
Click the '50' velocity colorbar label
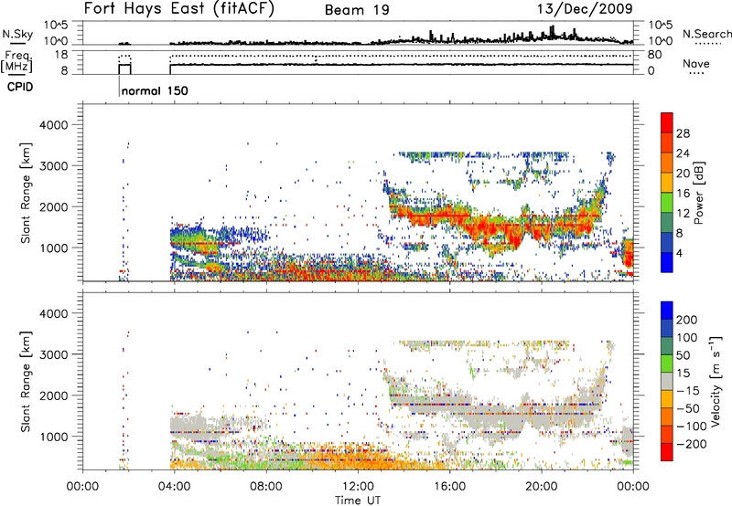[683, 355]
